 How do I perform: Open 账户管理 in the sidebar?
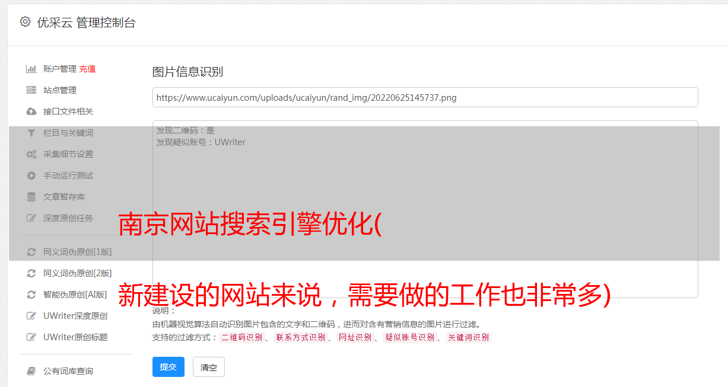(x=60, y=69)
